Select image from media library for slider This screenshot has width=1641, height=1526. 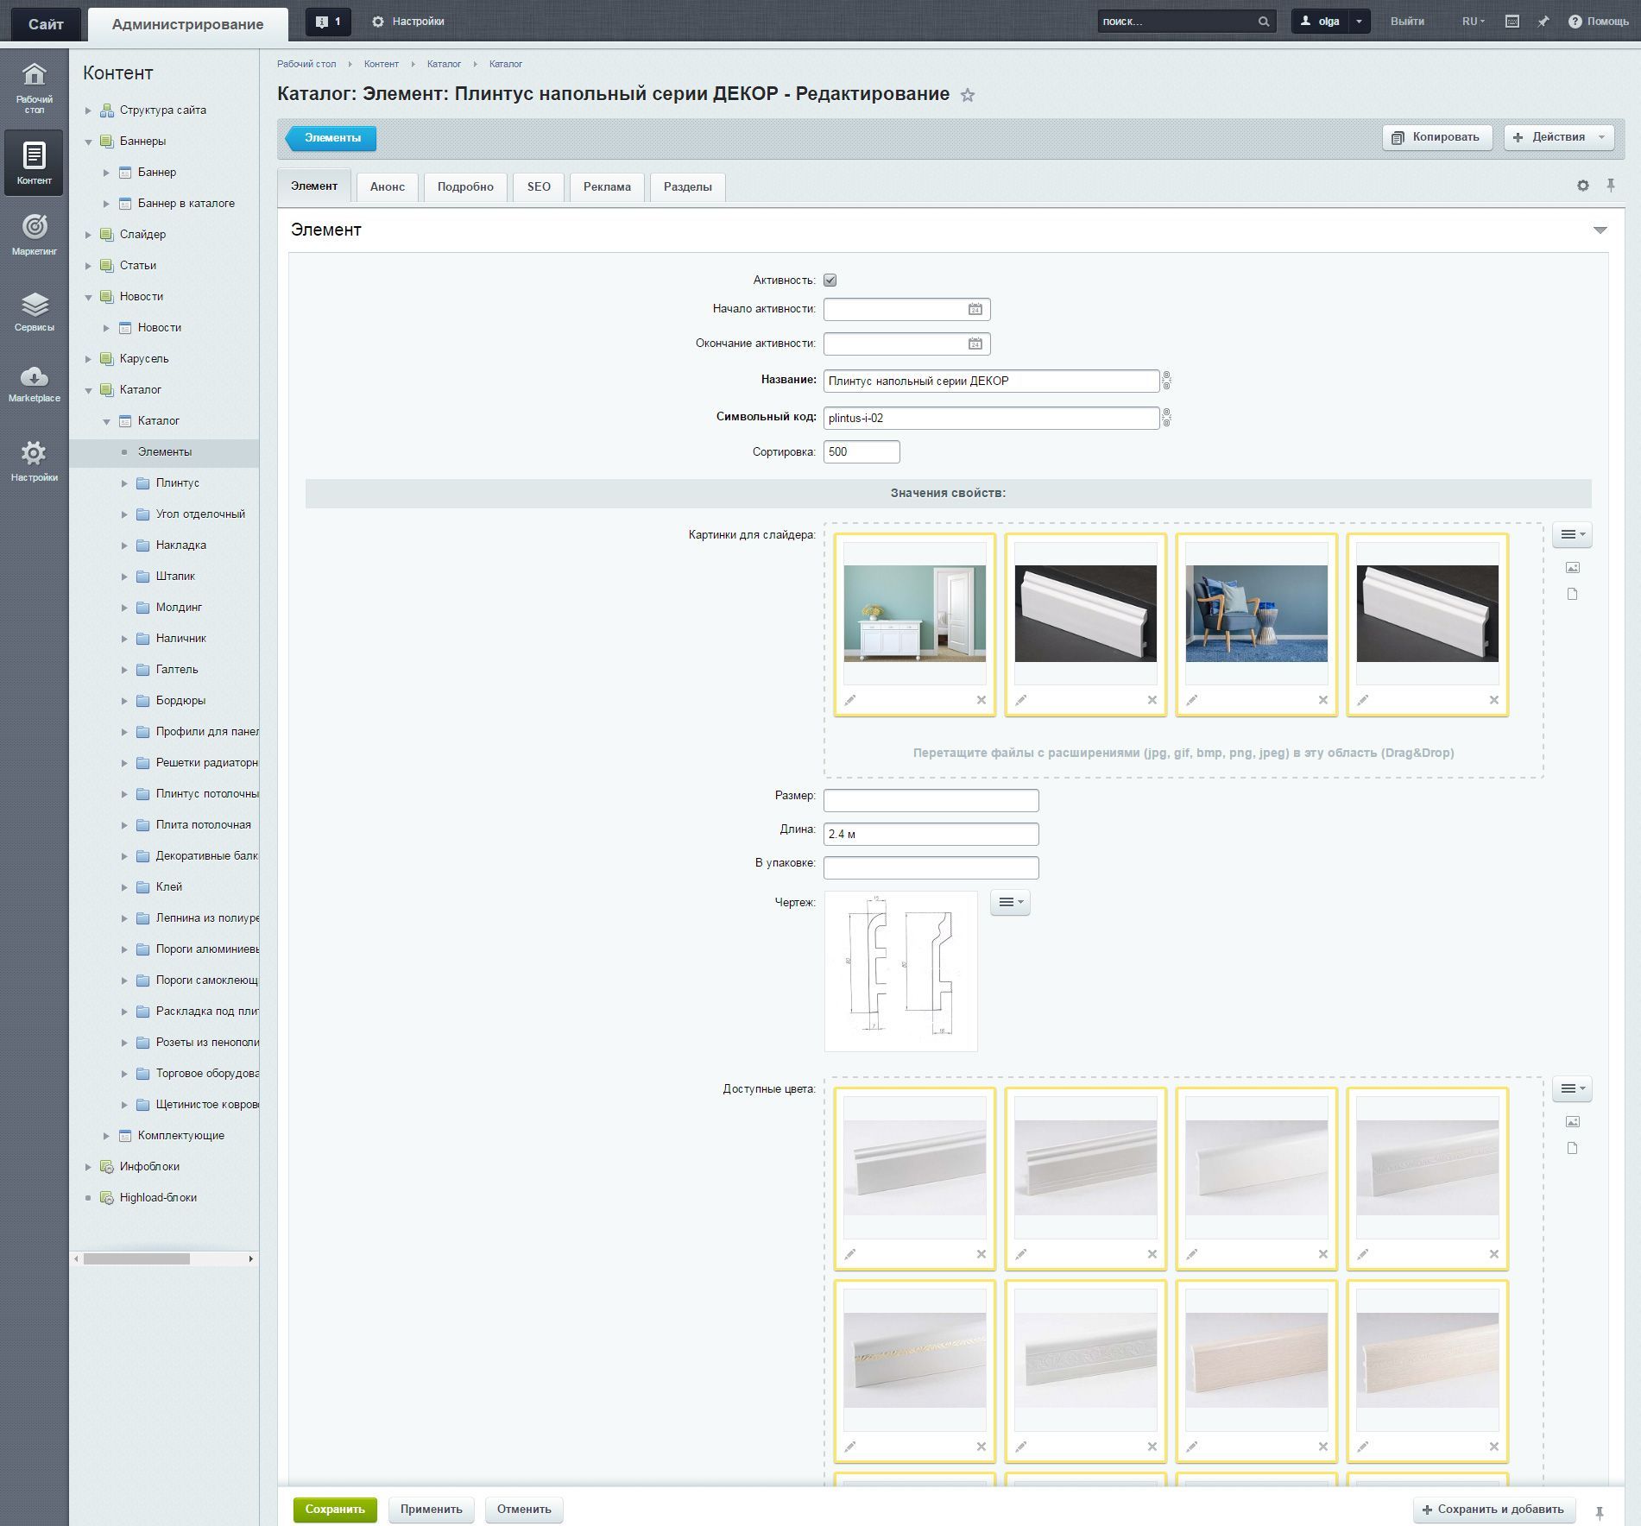tap(1572, 567)
